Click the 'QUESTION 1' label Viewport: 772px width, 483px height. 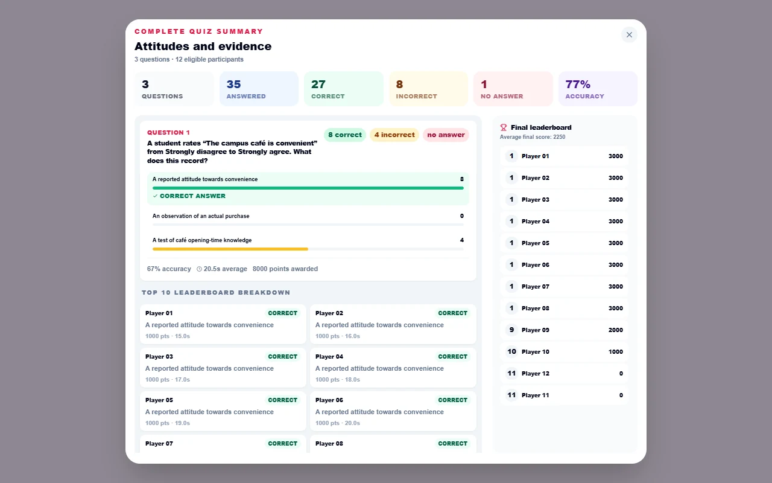click(x=168, y=133)
